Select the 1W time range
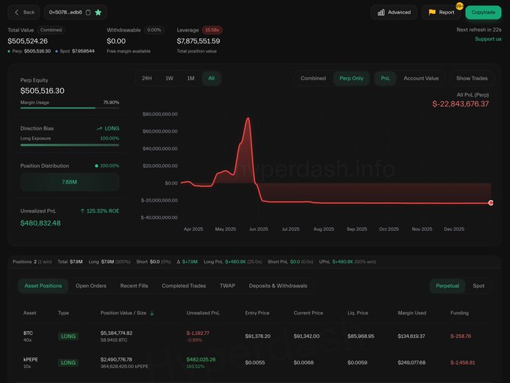The height and width of the screenshot is (383, 510). pyautogui.click(x=169, y=79)
